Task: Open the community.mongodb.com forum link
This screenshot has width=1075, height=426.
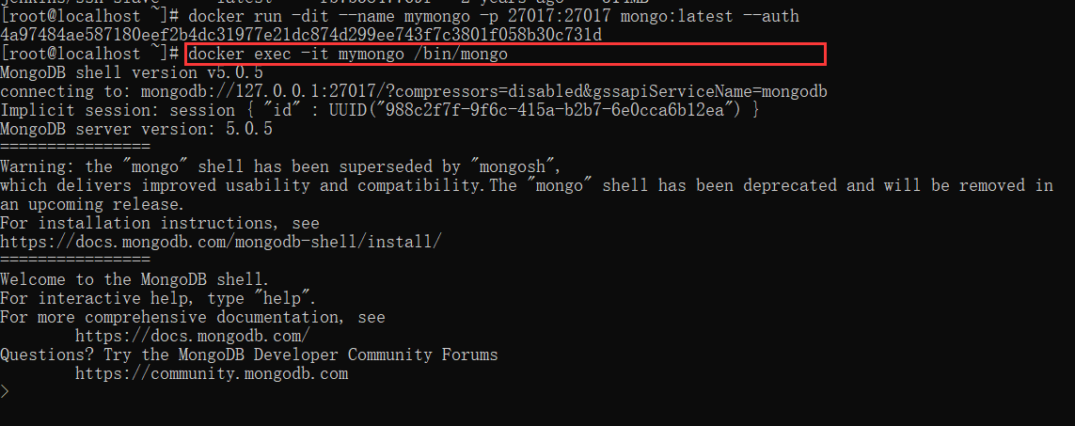Action: click(x=212, y=373)
